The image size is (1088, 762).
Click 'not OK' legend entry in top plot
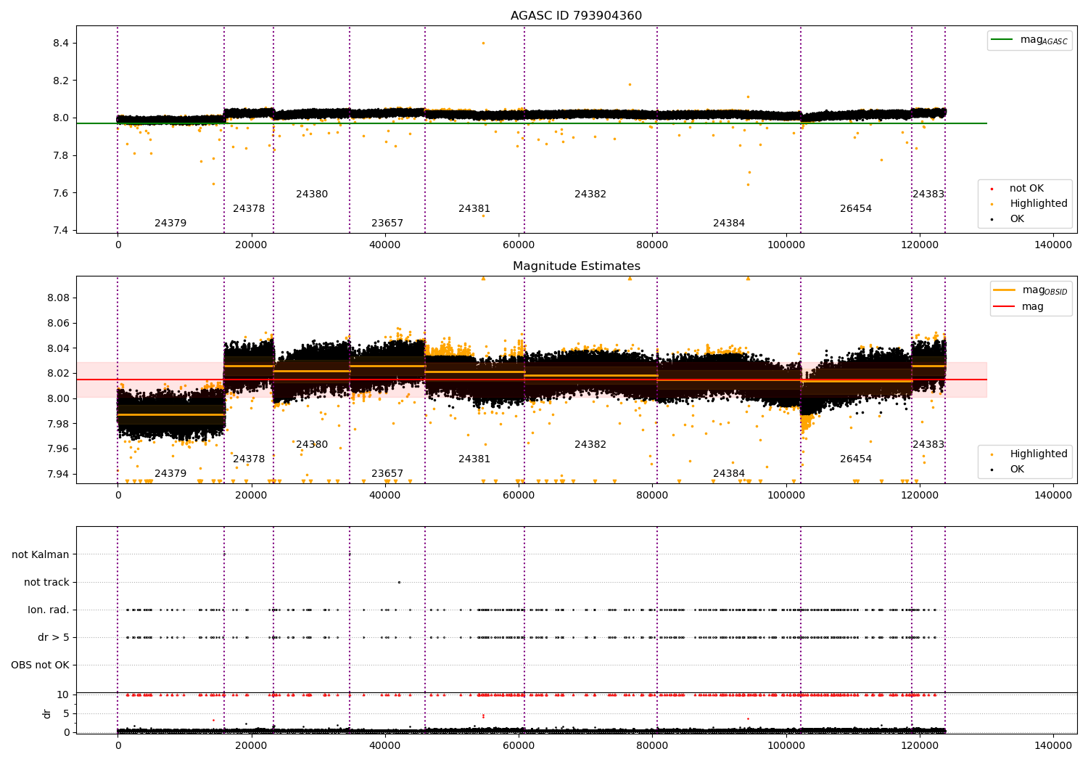1026,188
